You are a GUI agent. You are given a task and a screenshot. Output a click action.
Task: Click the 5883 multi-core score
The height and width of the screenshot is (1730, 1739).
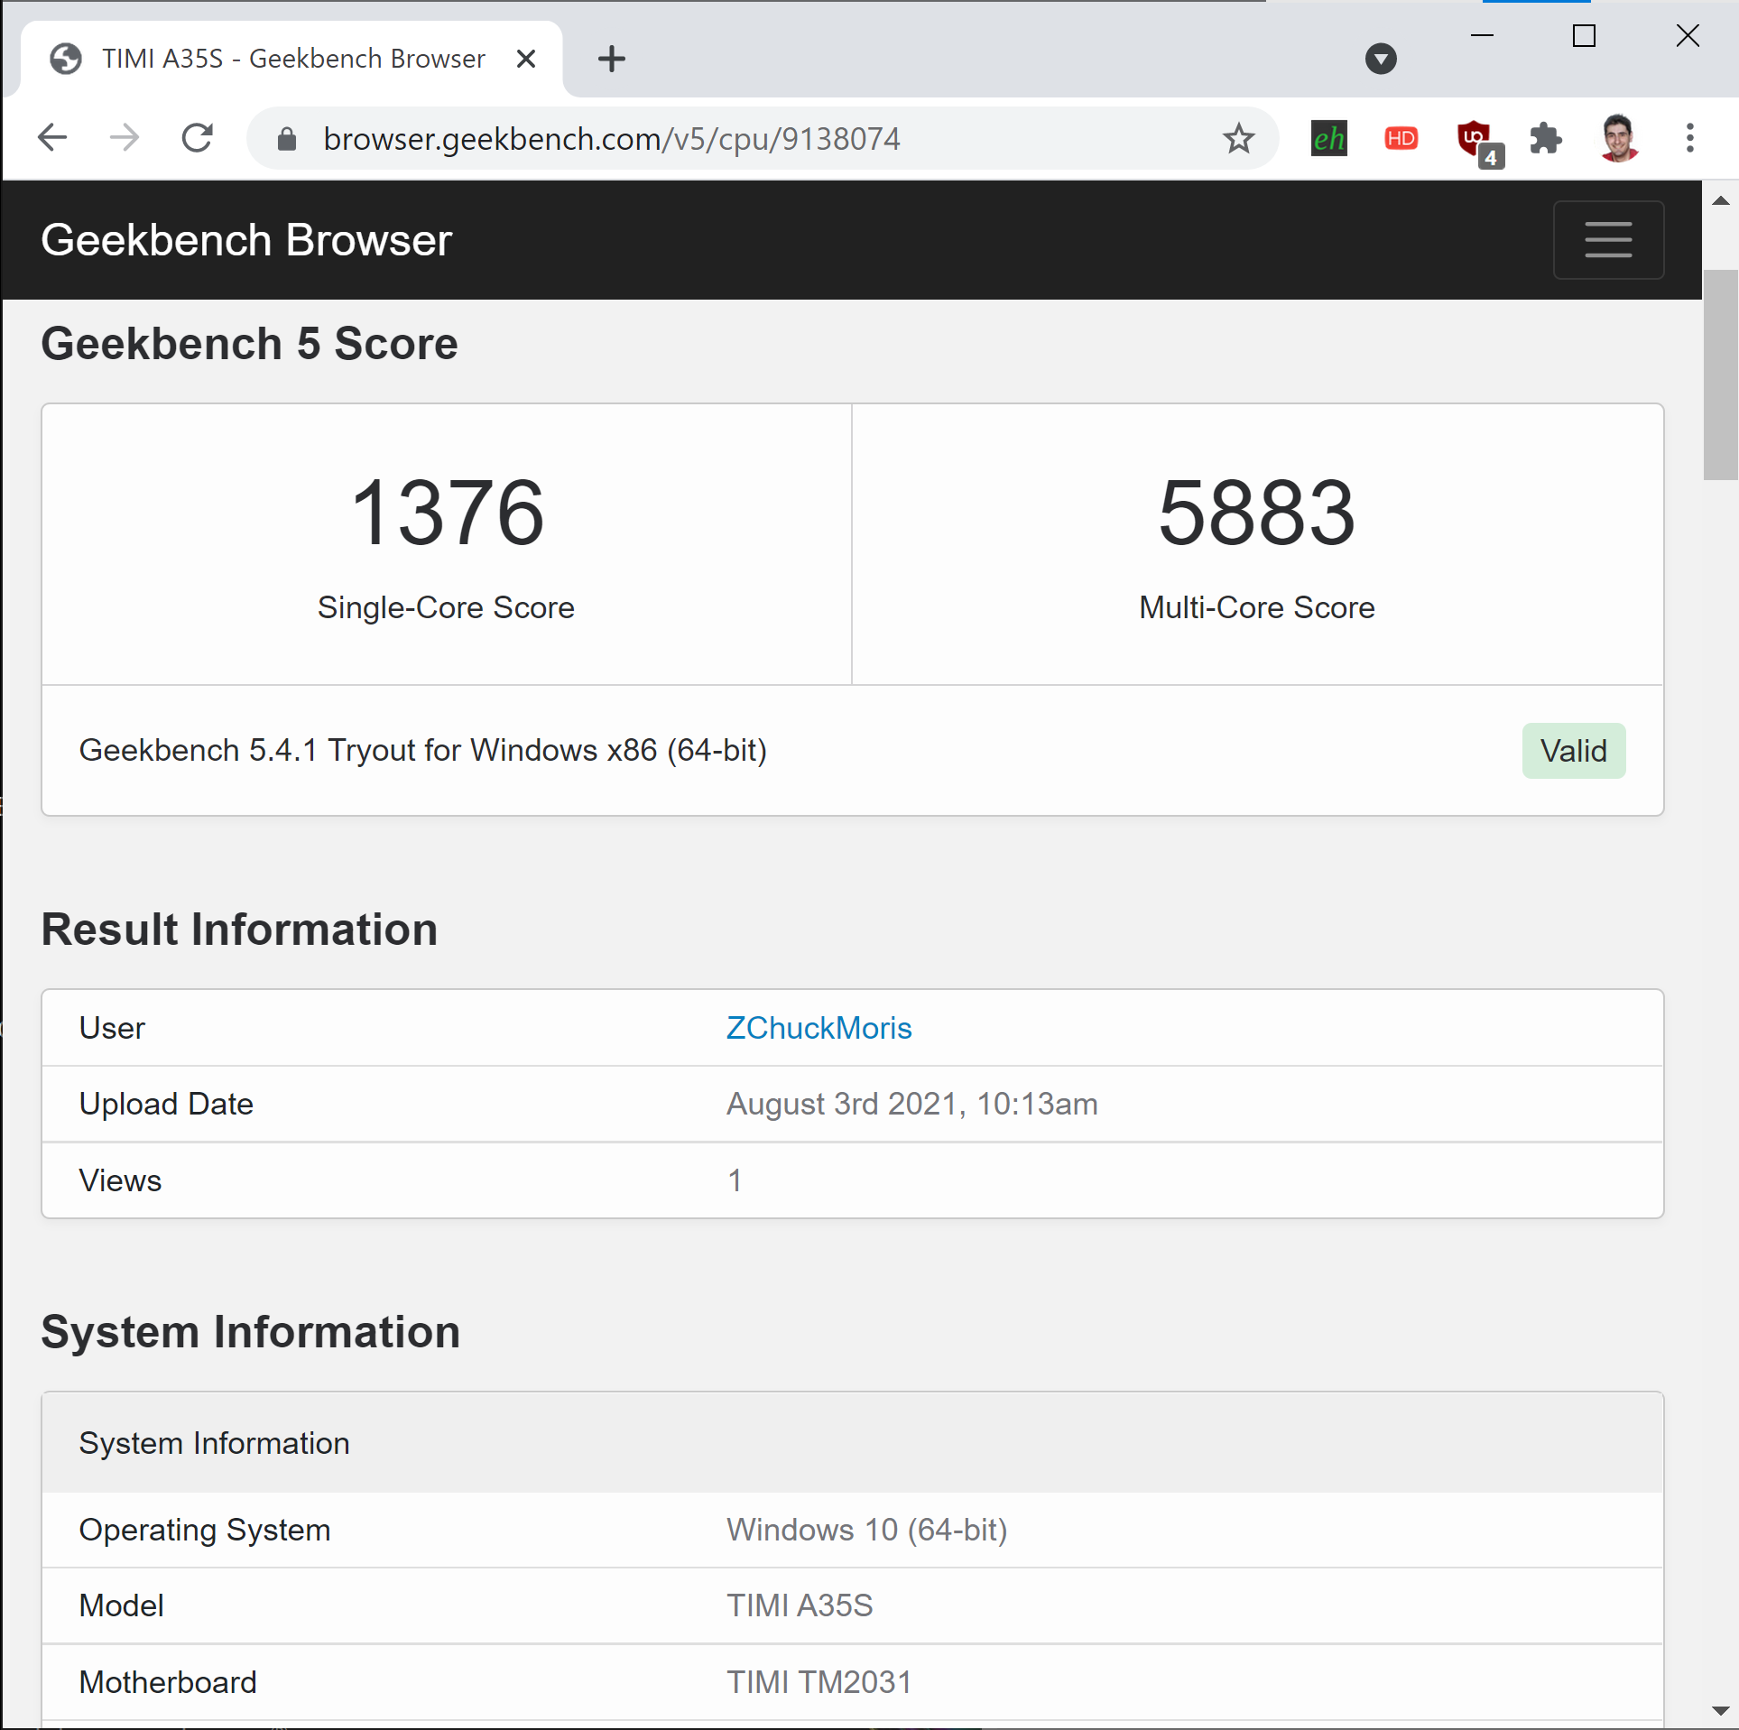click(x=1256, y=513)
